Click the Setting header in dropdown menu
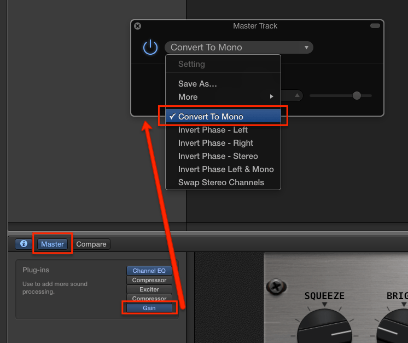This screenshot has width=408, height=343. coord(191,64)
